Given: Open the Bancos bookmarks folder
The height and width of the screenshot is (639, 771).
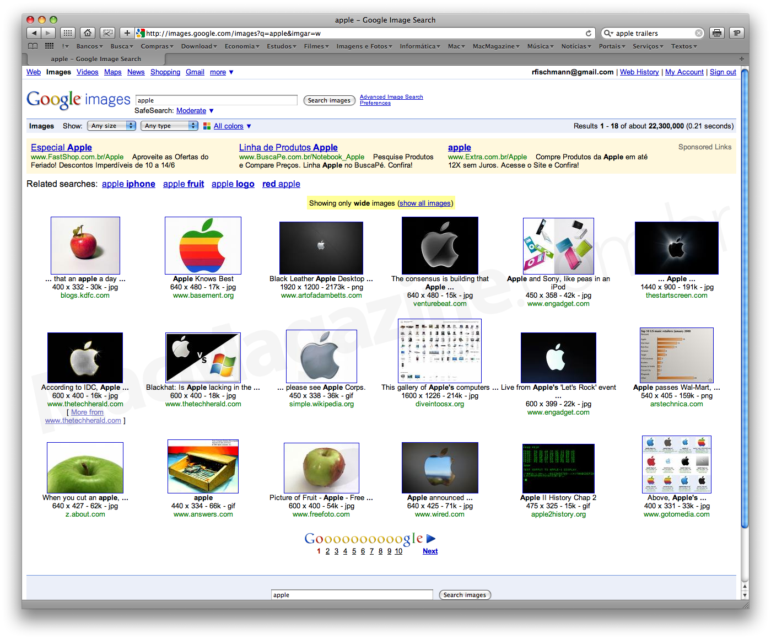Looking at the screenshot, I should coord(89,46).
